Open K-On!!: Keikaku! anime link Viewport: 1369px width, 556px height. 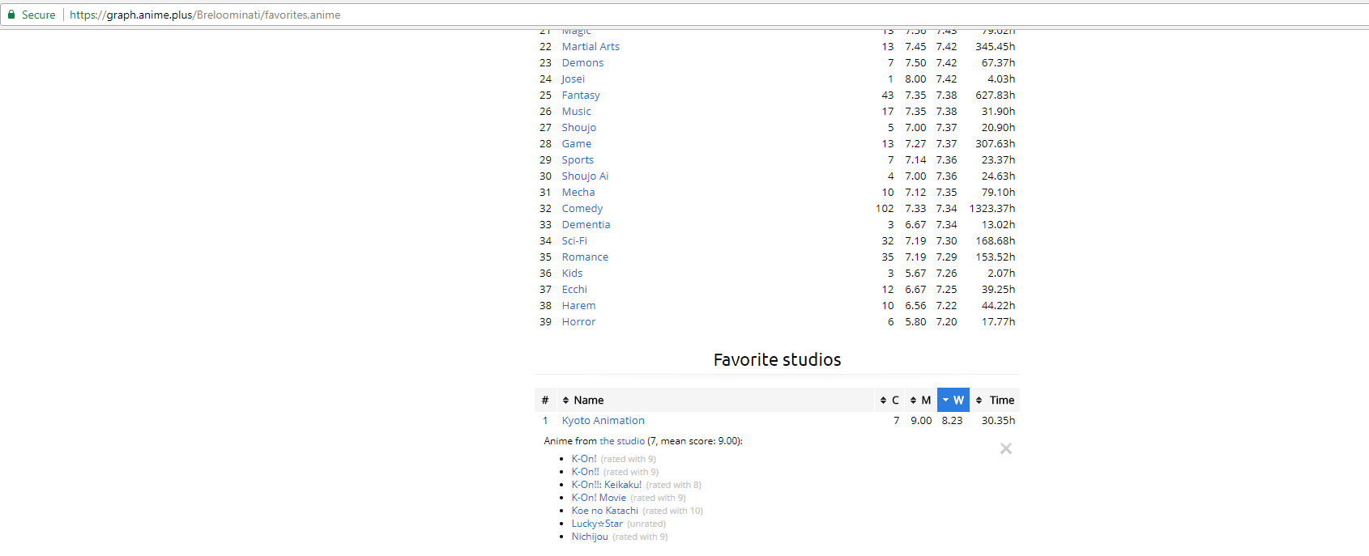pos(606,485)
